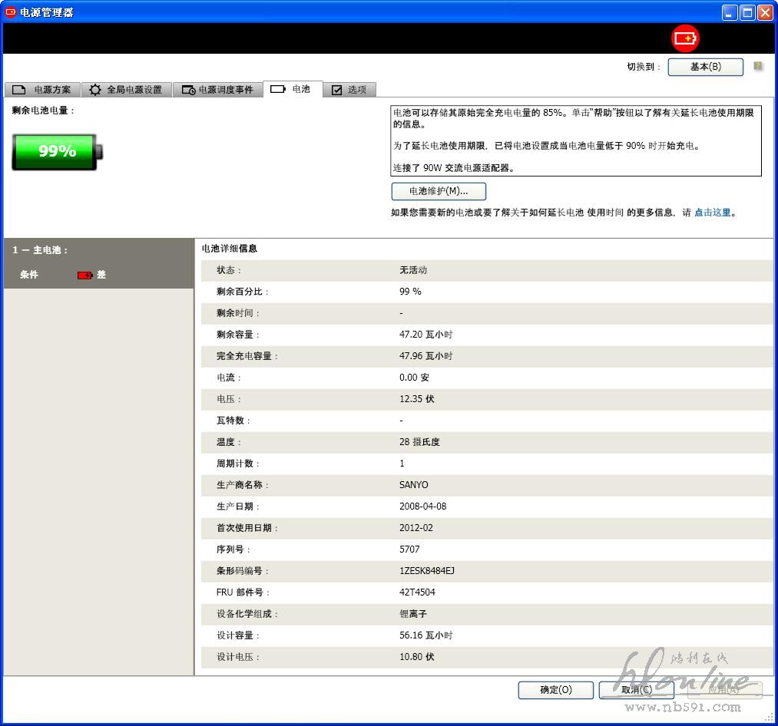Open help via icon beside 基本 button

coord(758,67)
